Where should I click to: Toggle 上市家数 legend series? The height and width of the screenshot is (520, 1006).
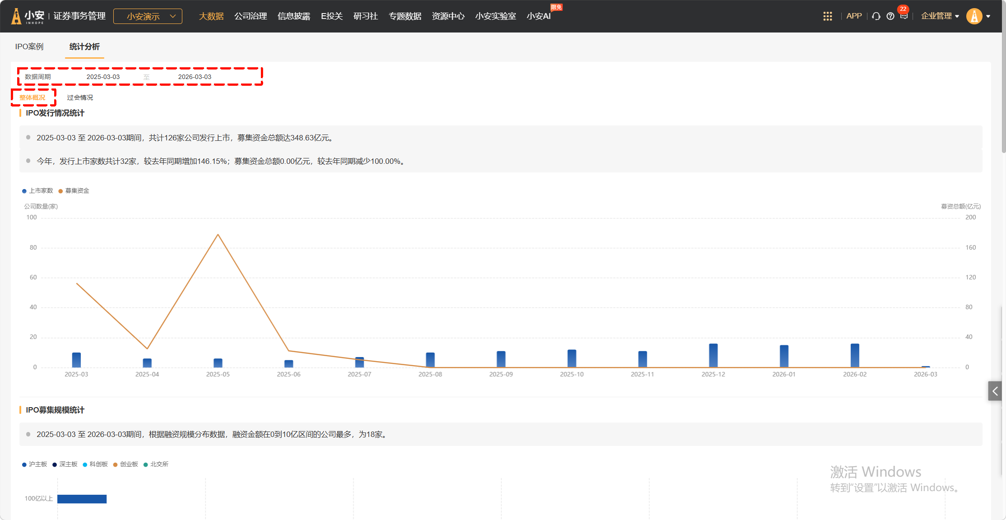tap(37, 191)
